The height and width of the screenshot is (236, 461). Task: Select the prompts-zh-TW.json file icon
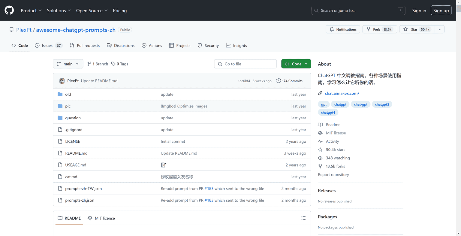coord(60,188)
